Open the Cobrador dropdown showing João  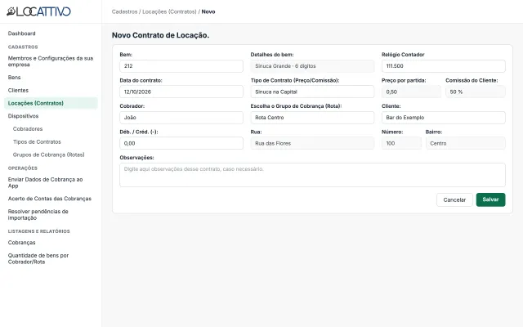(x=181, y=118)
